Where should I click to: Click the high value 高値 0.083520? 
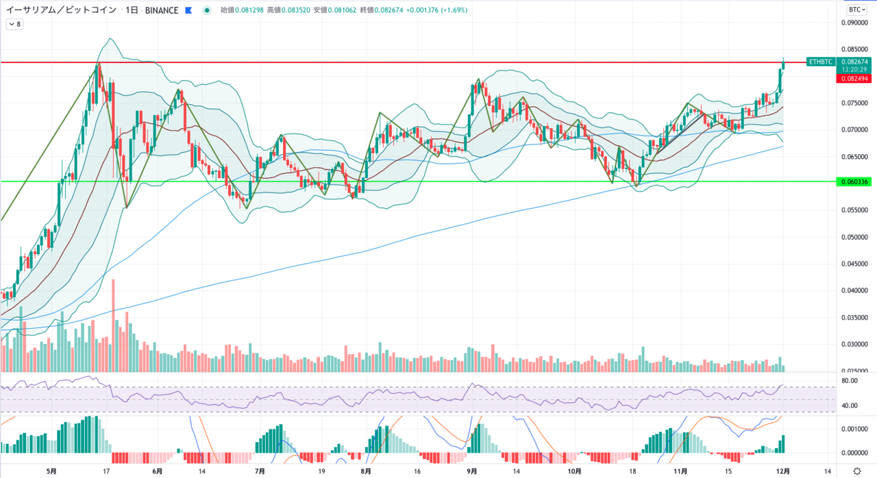coord(288,10)
